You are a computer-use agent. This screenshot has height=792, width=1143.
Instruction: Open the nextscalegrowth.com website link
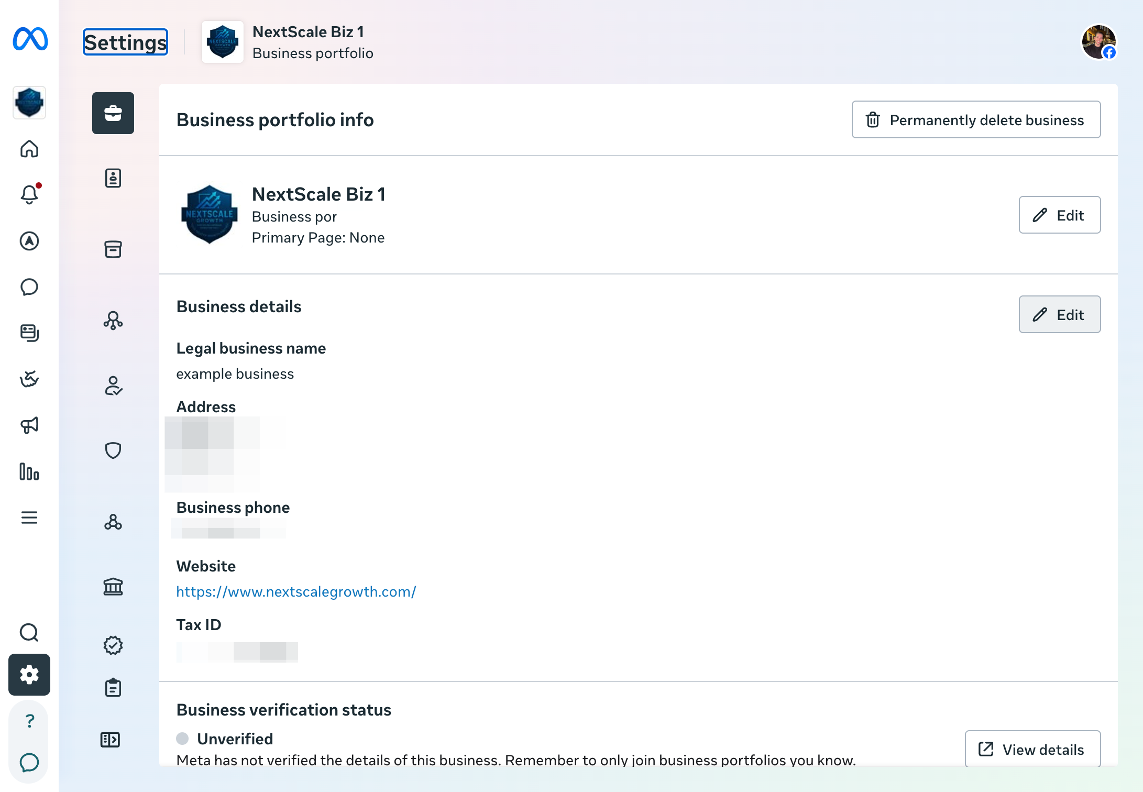click(x=296, y=591)
